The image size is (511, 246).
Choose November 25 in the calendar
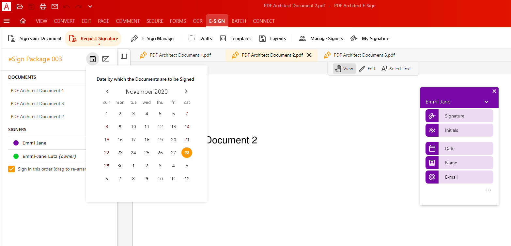[147, 153]
